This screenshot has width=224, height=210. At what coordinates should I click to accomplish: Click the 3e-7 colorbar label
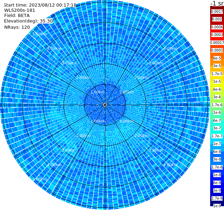(217, 128)
